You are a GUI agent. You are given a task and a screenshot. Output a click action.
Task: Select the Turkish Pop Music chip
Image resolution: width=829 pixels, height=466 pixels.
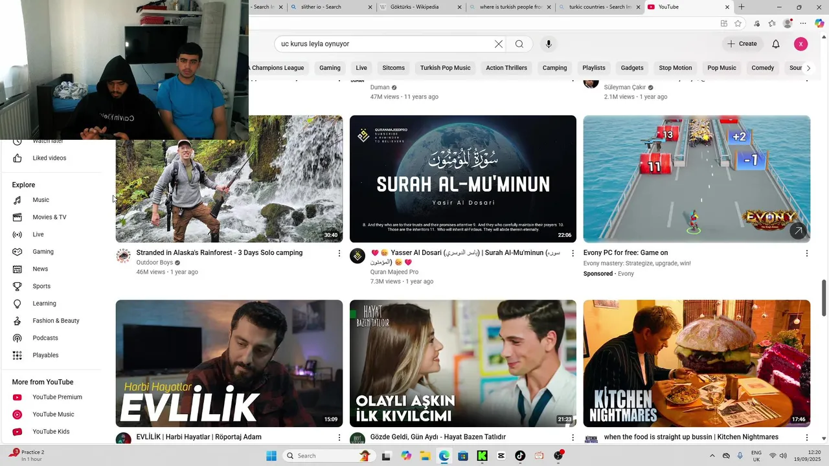pos(445,68)
